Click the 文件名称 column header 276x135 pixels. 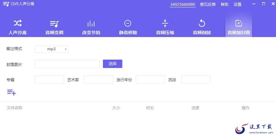(15, 108)
